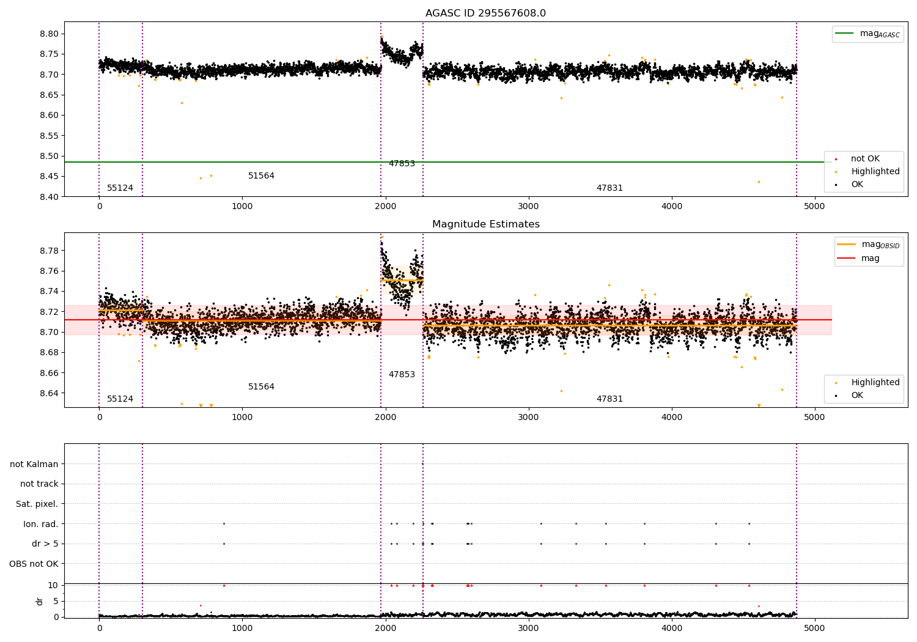Screen dimensions: 917x642
Task: Select 'OK' legend entry in the top plot
Action: (x=857, y=185)
